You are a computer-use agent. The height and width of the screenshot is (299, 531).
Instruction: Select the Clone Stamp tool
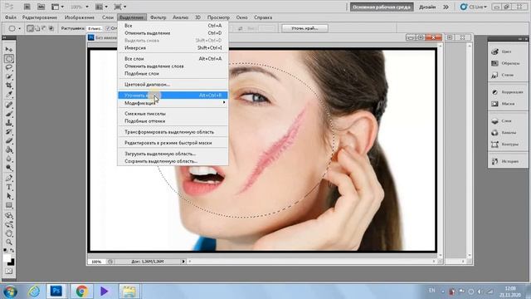[x=9, y=123]
